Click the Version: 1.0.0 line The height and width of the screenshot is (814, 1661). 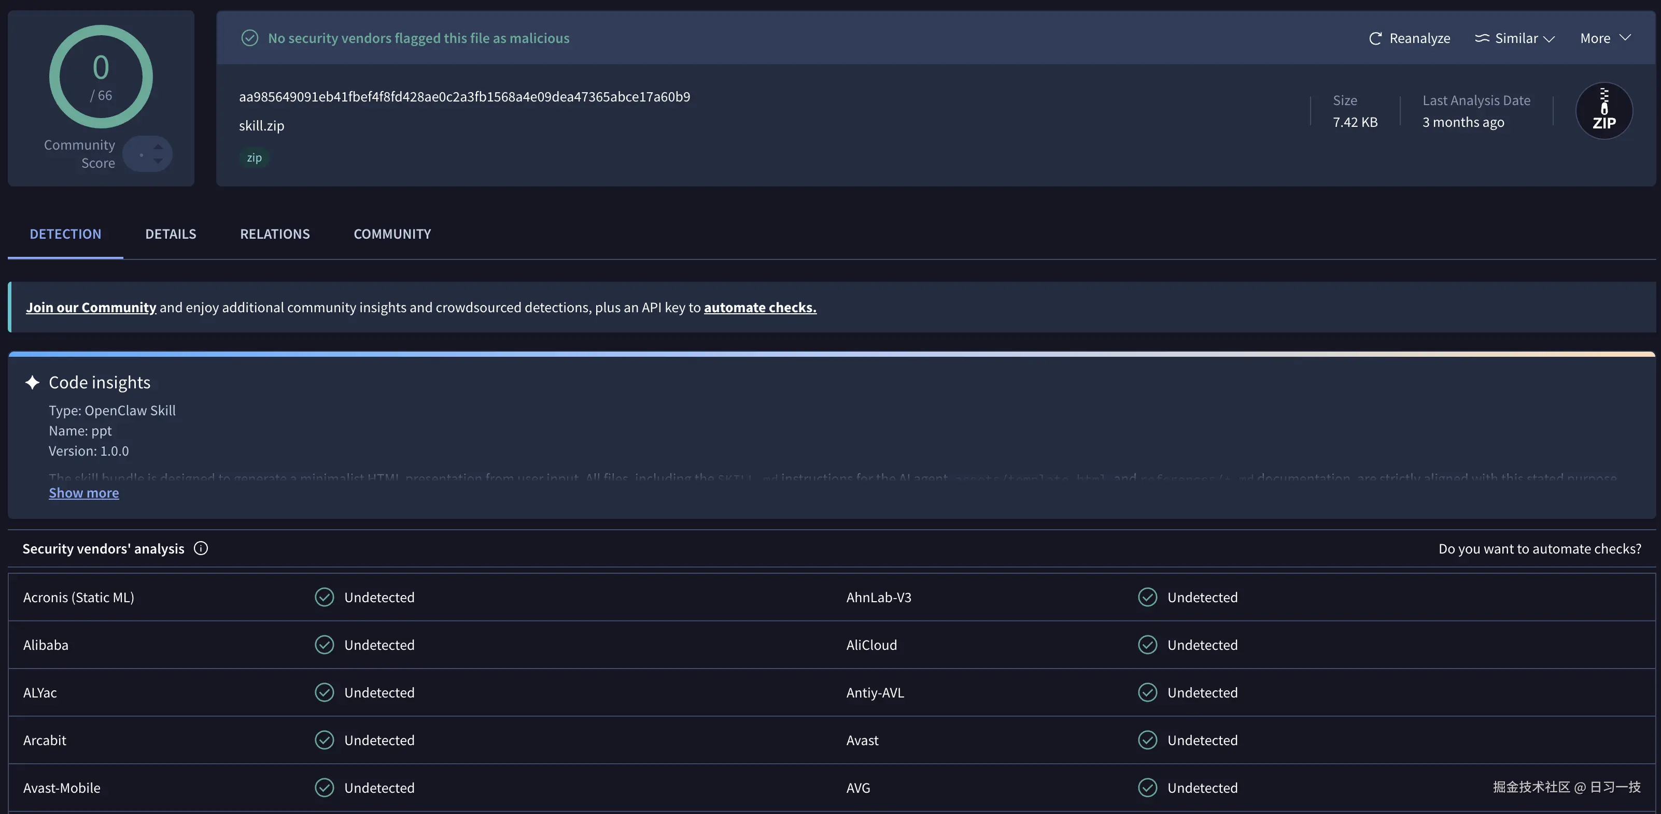[89, 451]
